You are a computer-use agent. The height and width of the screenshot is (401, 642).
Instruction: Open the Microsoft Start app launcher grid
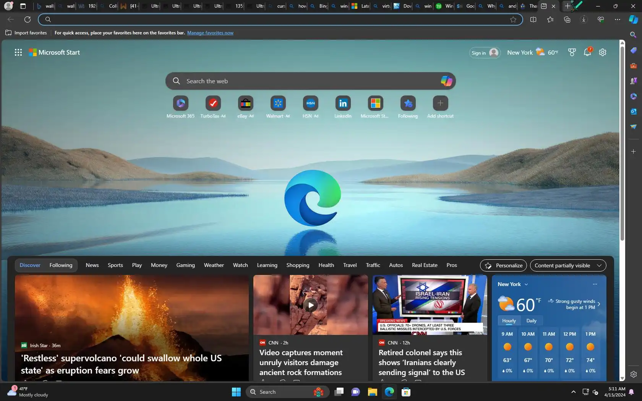[18, 52]
